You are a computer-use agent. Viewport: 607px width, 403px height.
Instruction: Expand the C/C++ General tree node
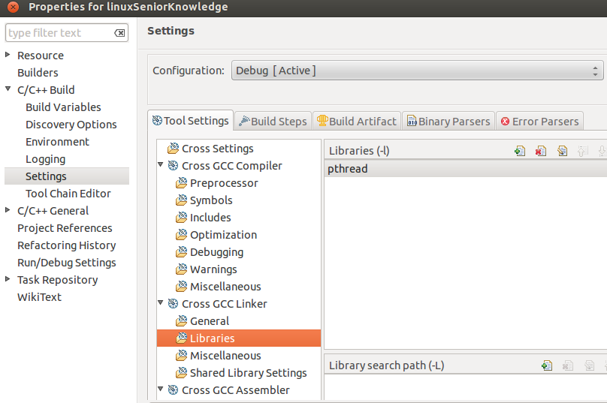[x=8, y=210]
